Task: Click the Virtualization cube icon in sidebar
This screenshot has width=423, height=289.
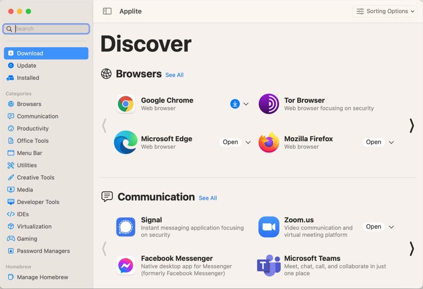Action: pos(11,226)
